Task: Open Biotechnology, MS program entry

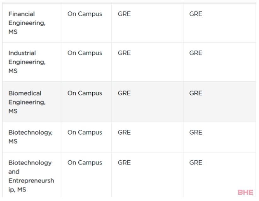Action: click(x=30, y=137)
